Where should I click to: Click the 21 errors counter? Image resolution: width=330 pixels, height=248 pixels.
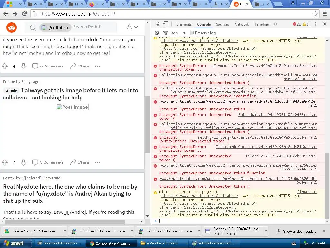click(x=297, y=24)
